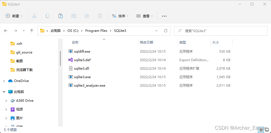Viewport: 271px width, 133px height.
Task: Click the 视频 video library icon
Action: pyautogui.click(x=13, y=109)
